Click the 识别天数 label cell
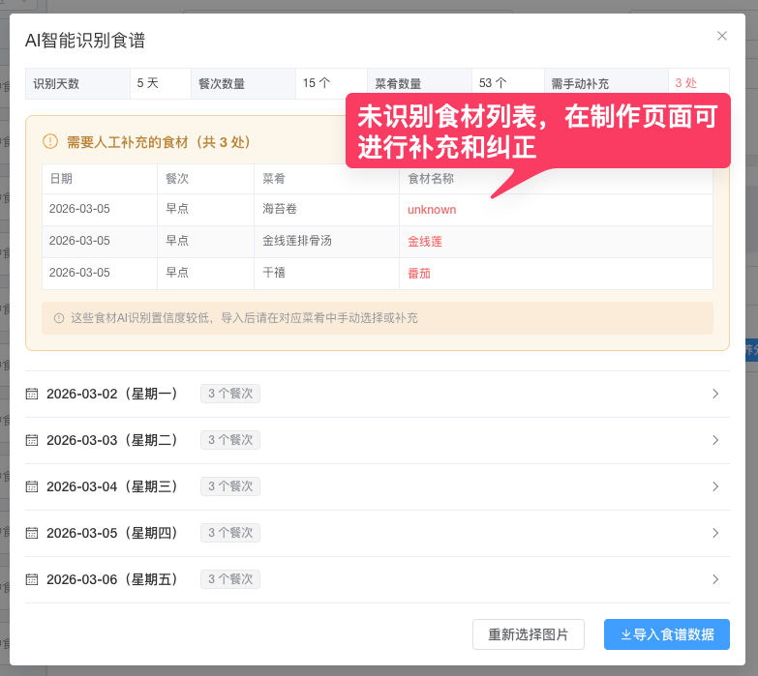 pyautogui.click(x=77, y=83)
